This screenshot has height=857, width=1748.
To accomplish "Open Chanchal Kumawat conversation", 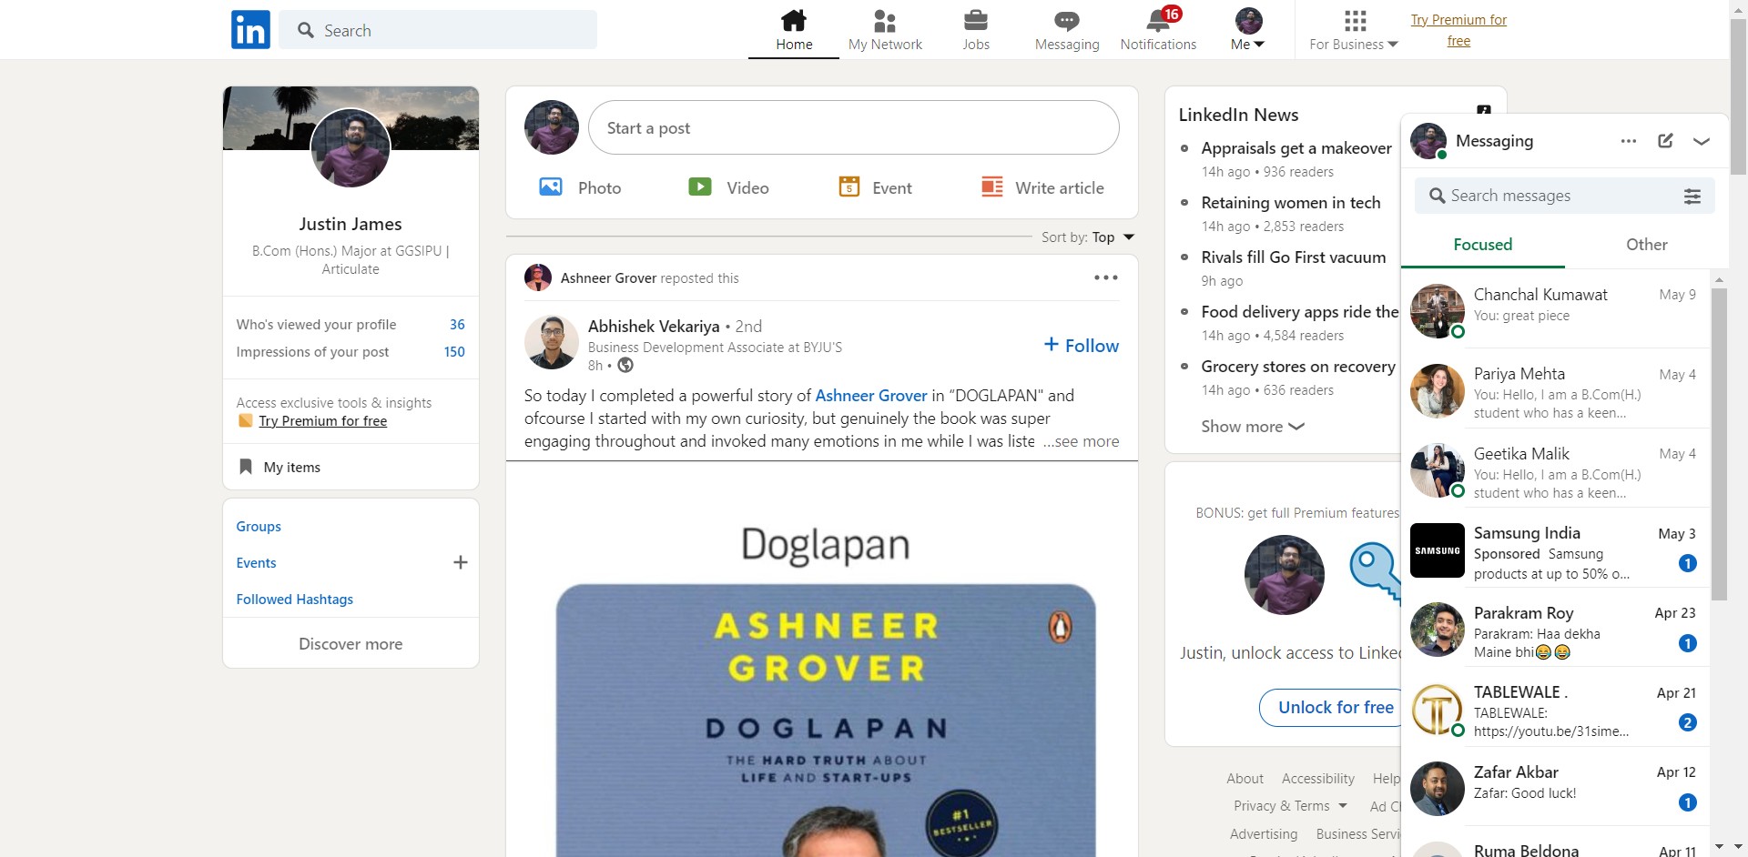I will tap(1555, 308).
